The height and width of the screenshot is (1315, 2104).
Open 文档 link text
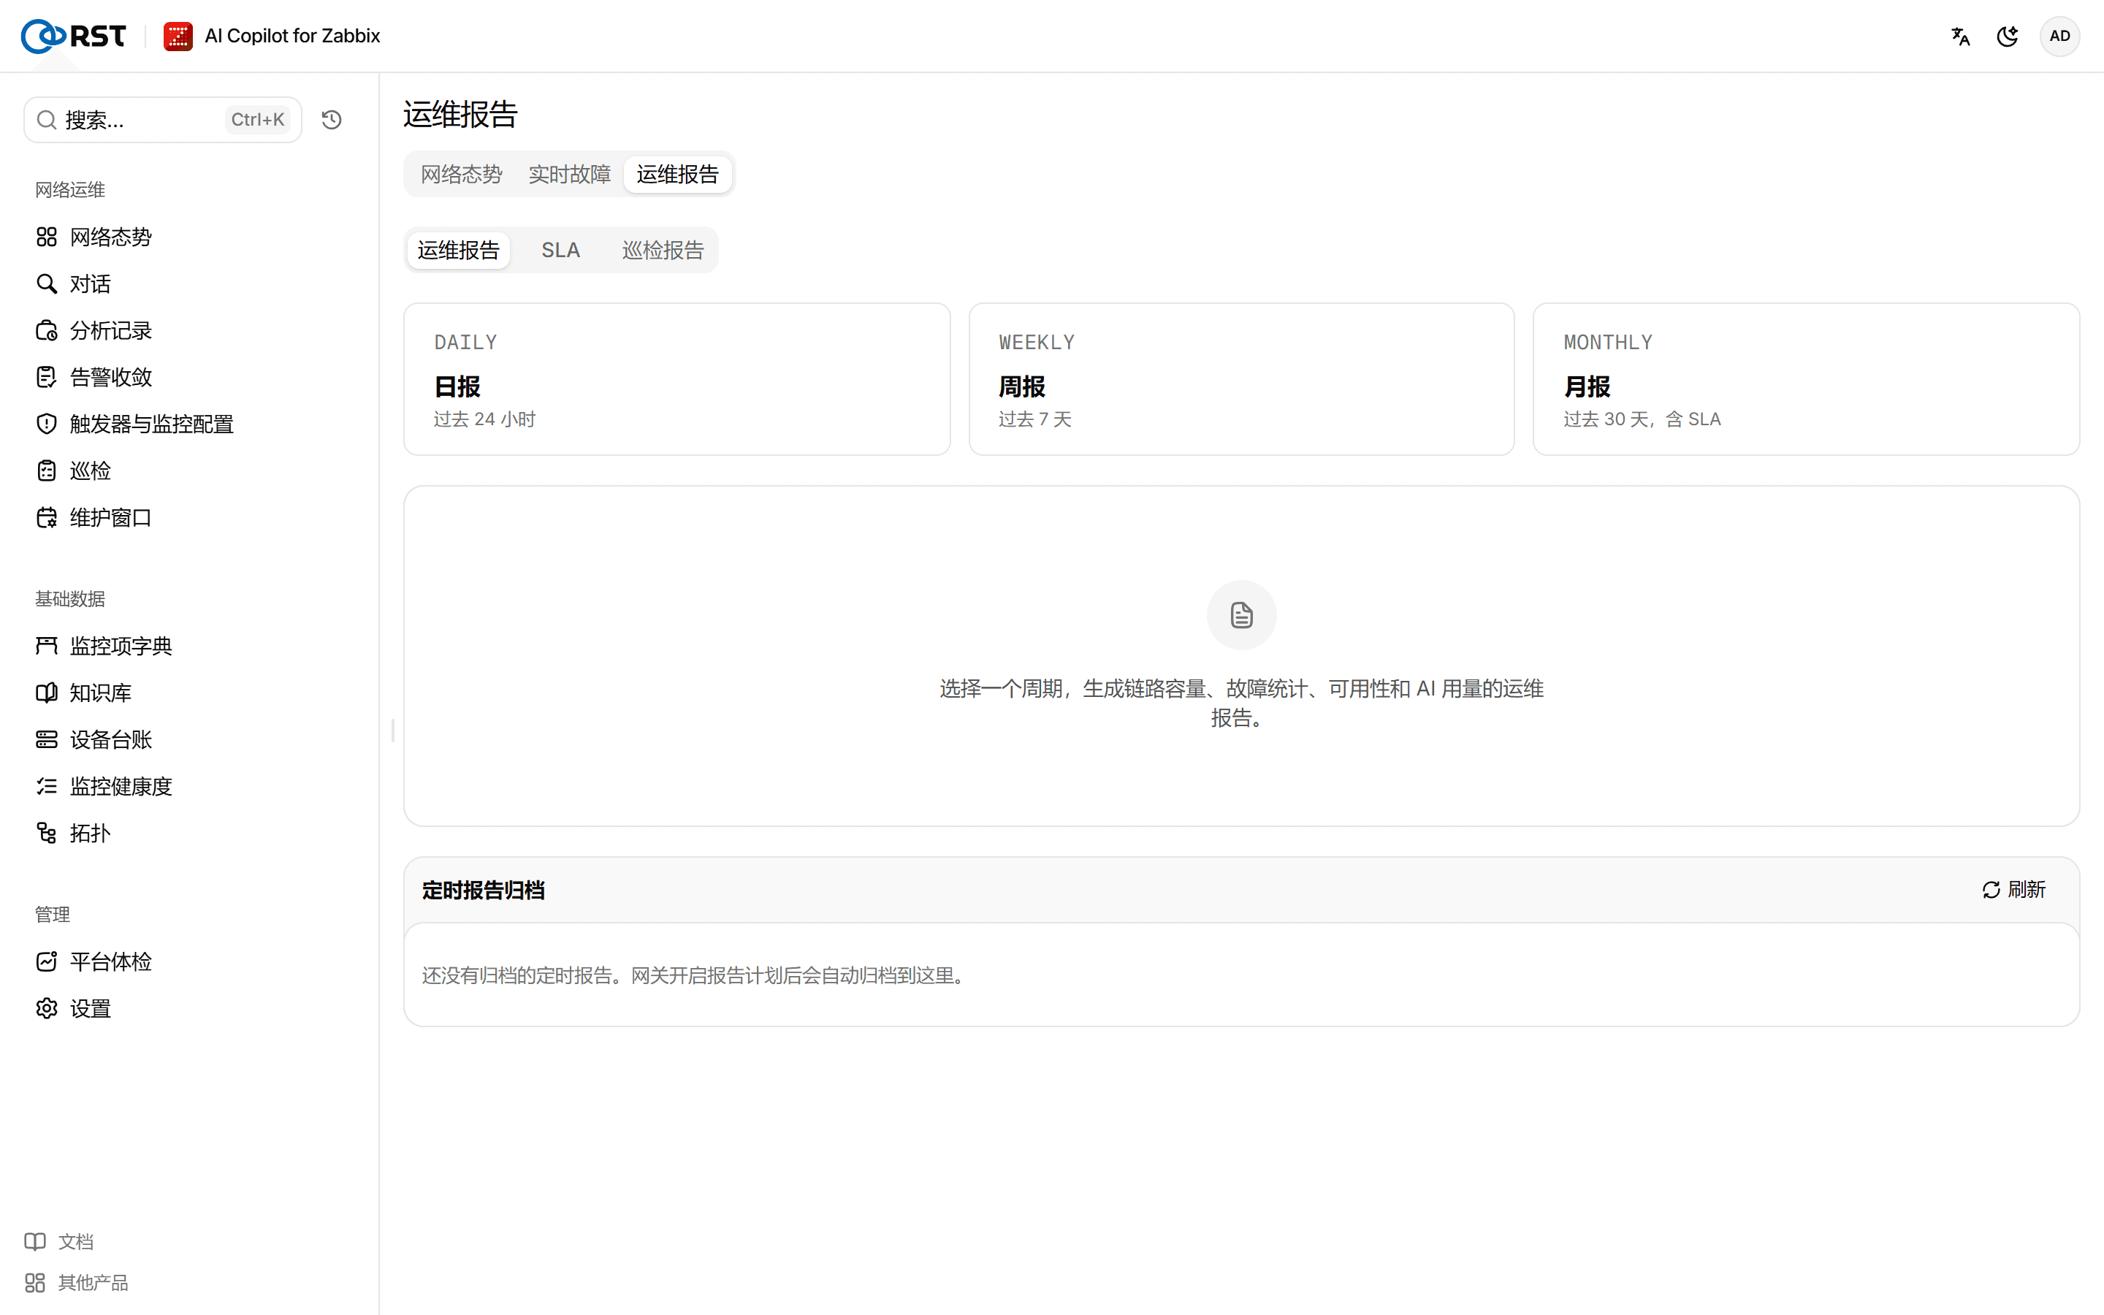[x=76, y=1241]
